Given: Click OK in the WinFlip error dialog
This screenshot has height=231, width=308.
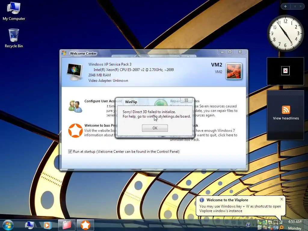Looking at the screenshot, I should [x=155, y=128].
